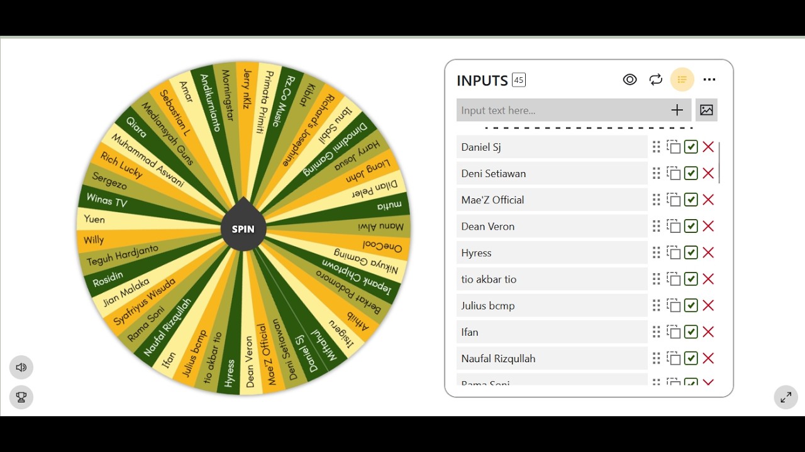This screenshot has height=452, width=805.
Task: Remove the Dean Veron entry
Action: pyautogui.click(x=708, y=226)
